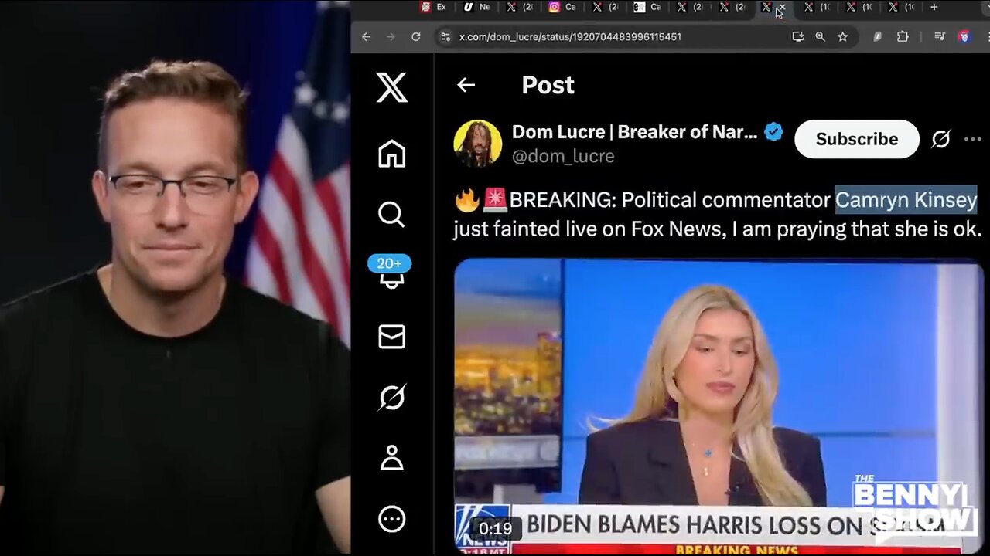Screen dimensions: 990x556
Task: Click the 0:19 video duration label
Action: coord(495,529)
